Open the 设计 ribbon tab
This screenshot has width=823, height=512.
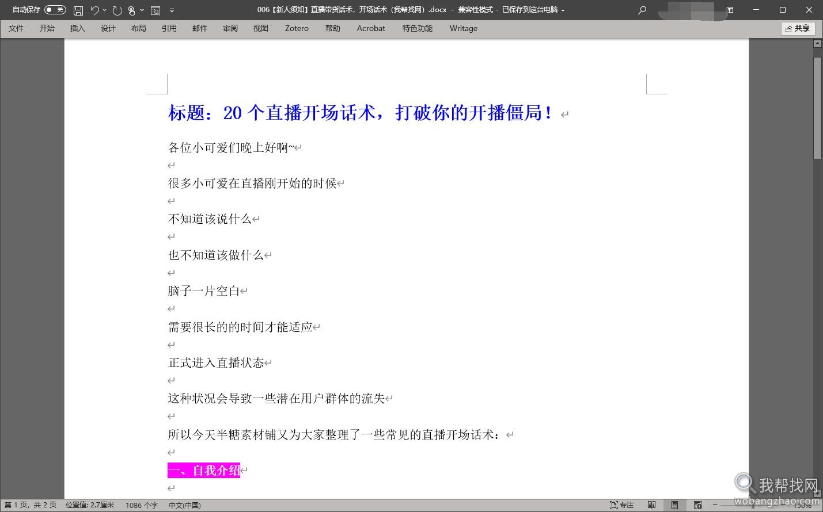pos(108,28)
